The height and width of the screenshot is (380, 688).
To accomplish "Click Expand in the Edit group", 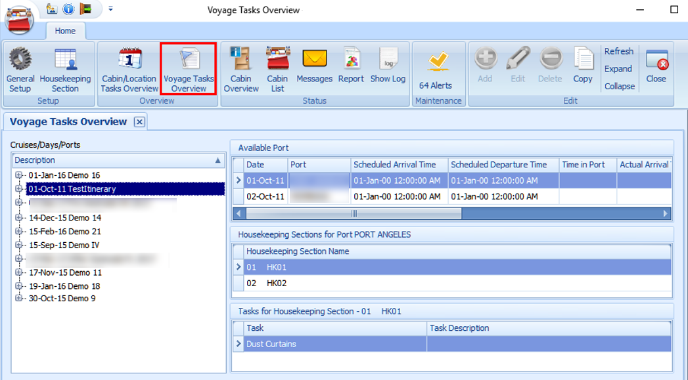I will (x=618, y=69).
